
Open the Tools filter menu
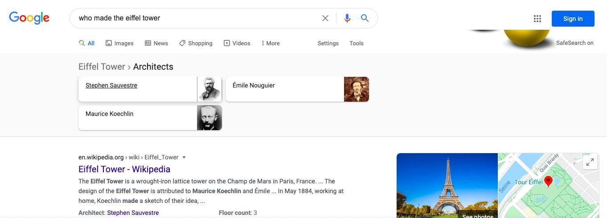tap(356, 43)
